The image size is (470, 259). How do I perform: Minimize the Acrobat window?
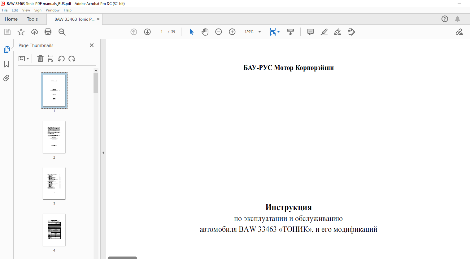pos(459,3)
